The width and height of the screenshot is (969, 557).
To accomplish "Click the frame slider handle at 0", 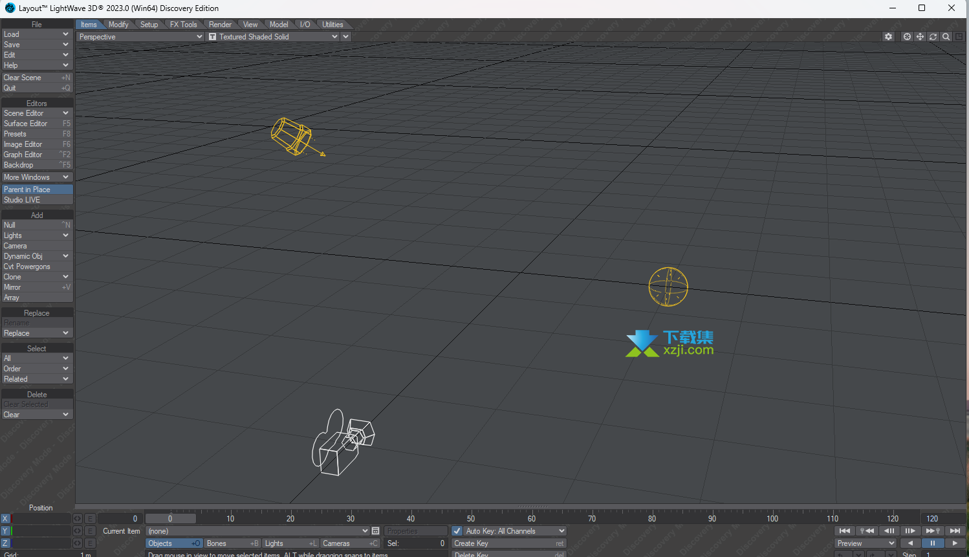I will coord(170,519).
